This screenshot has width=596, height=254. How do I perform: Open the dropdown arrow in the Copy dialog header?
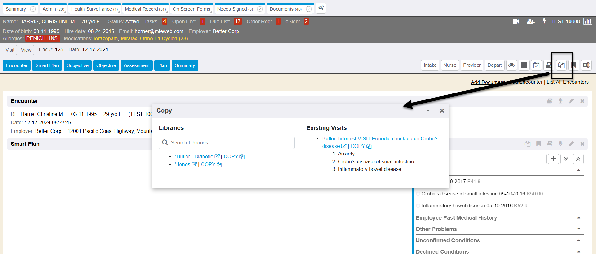coord(428,111)
